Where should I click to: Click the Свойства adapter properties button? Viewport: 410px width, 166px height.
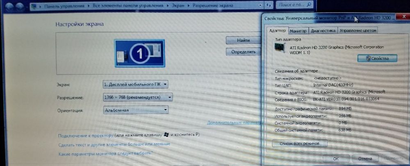click(377, 59)
